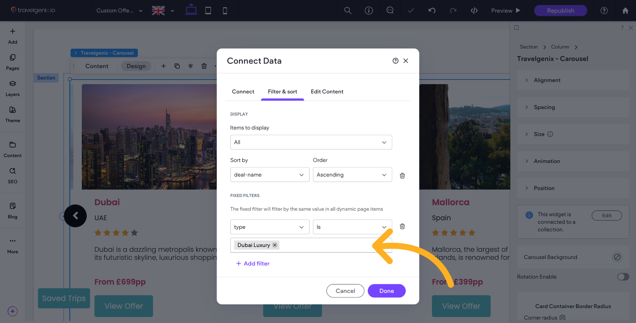Viewport: 636px width, 323px height.
Task: Remove the Dubai Luxury filter tag
Action: [275, 245]
